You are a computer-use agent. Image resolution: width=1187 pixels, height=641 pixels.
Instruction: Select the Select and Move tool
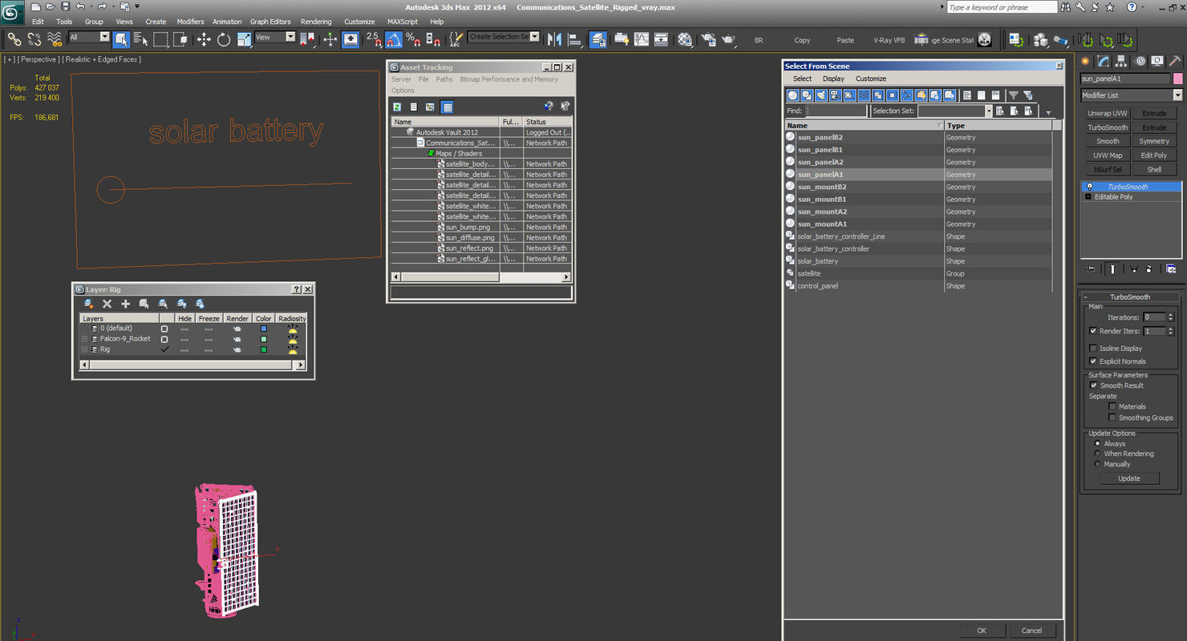[204, 39]
